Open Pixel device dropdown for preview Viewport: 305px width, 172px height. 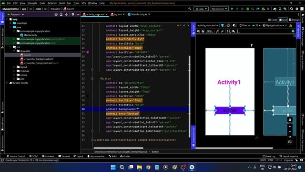tap(244, 25)
